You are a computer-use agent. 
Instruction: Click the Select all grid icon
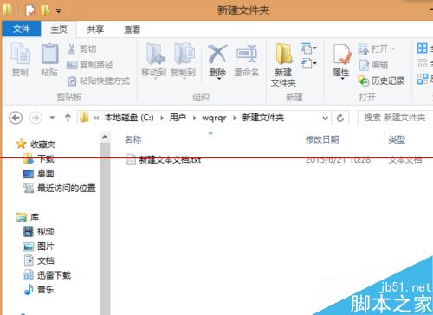pos(423,48)
